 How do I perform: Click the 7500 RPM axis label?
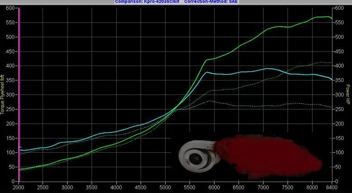coord(287,188)
